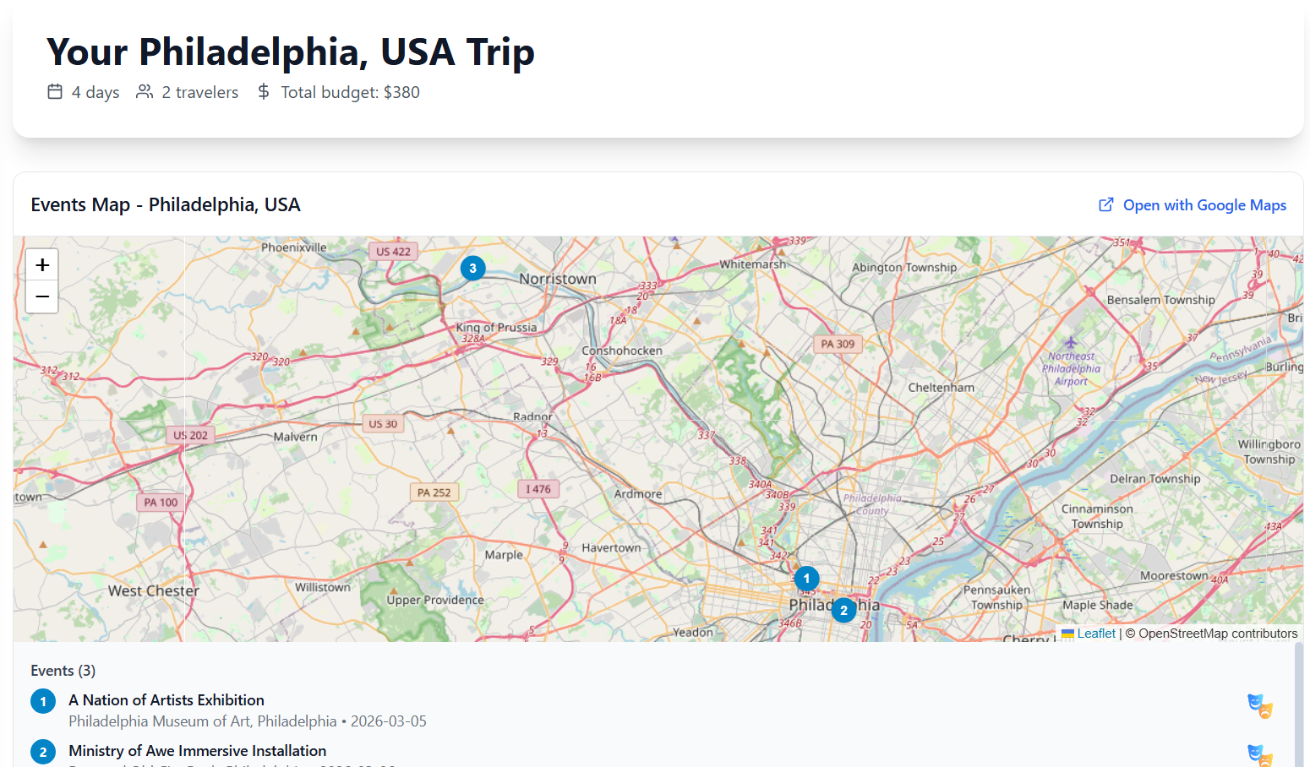
Task: Select the Ministry of Awe Immersive Installation event
Action: click(x=196, y=750)
